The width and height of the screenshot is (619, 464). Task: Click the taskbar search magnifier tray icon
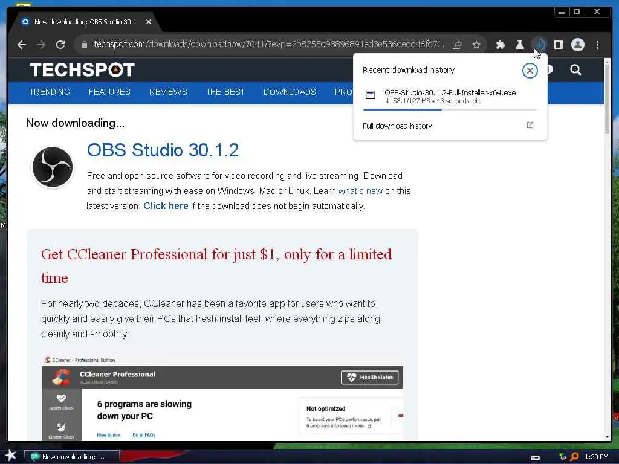pos(574,457)
